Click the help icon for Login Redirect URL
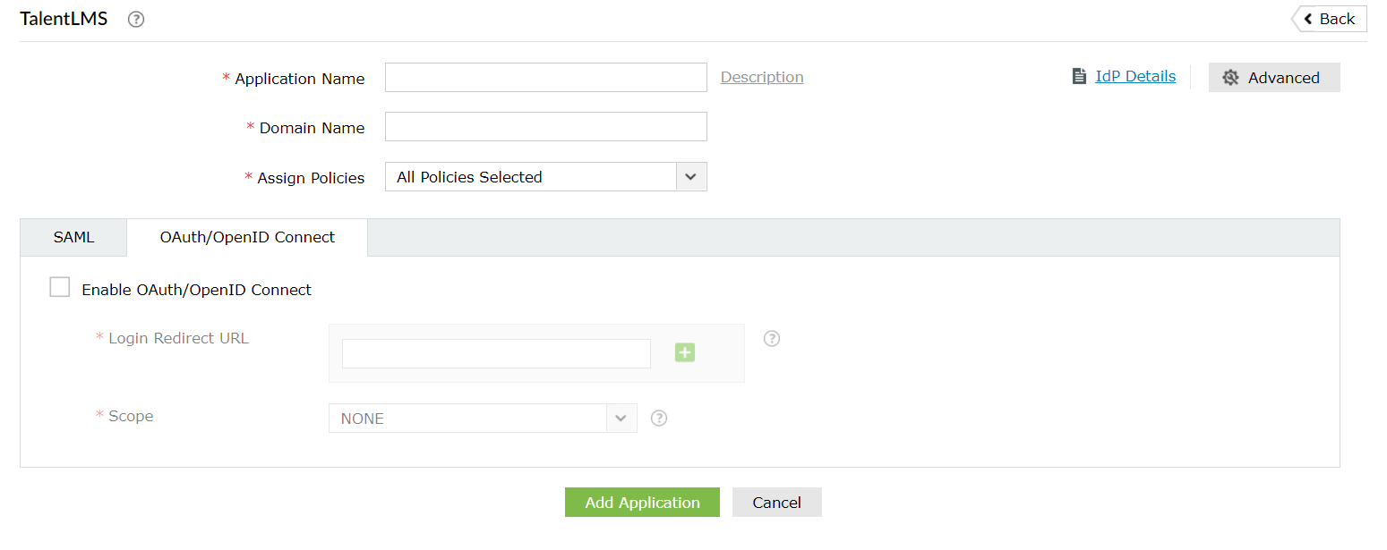This screenshot has height=550, width=1387. point(772,339)
